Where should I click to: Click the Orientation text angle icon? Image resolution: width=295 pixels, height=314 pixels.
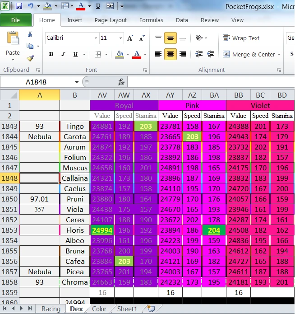[199, 38]
